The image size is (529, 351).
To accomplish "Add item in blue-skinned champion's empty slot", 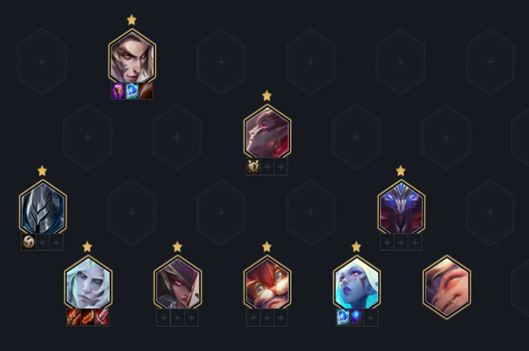I will pyautogui.click(x=370, y=318).
